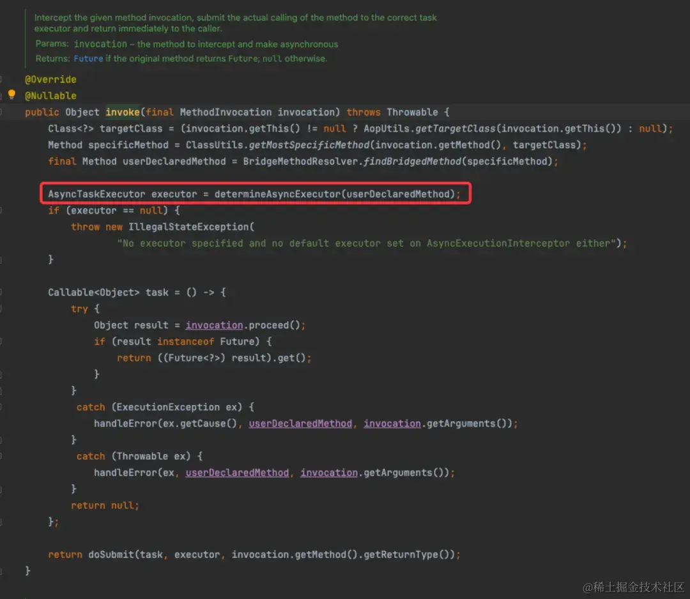
Task: Click the @Override annotation
Action: (50, 80)
